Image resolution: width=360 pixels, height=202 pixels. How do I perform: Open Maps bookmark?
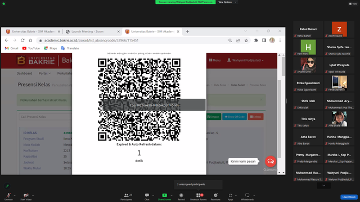coord(51,48)
